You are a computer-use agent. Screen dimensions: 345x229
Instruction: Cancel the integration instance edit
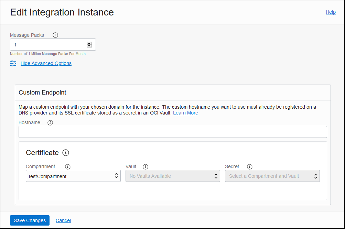pyautogui.click(x=63, y=220)
